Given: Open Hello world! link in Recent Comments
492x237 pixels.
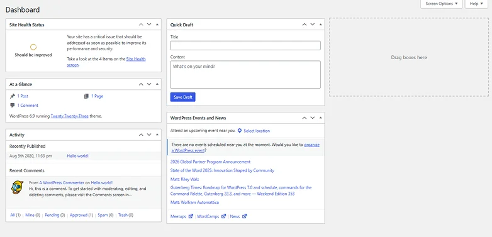Looking at the screenshot, I should (102, 182).
